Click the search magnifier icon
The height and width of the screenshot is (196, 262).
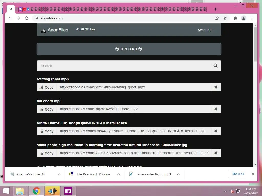216,66
